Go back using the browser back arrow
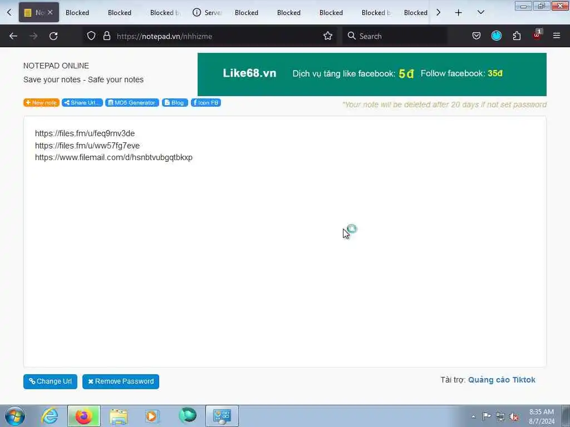This screenshot has height=427, width=570. [13, 36]
